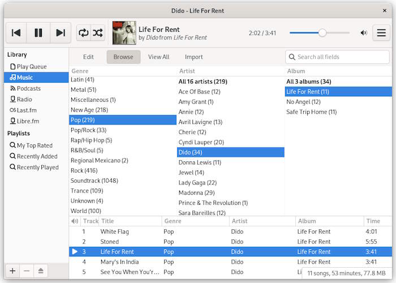The width and height of the screenshot is (396, 283).
Task: Open Podcasts in sidebar
Action: point(36,88)
